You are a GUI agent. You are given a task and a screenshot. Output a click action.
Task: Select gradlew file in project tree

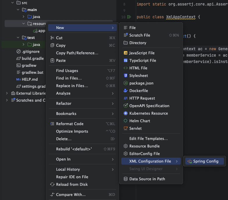coord(29,66)
